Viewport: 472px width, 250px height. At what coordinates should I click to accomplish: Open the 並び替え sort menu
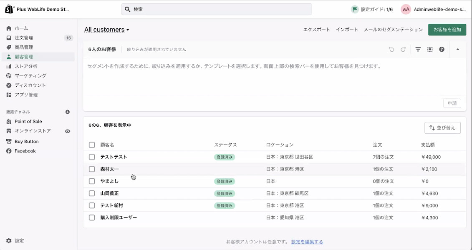click(x=442, y=127)
